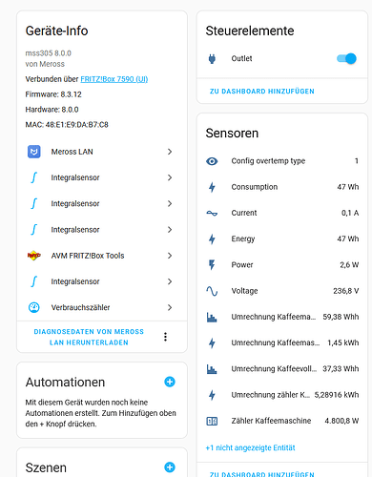Image resolution: width=372 pixels, height=477 pixels.
Task: Click the Zähler Kaffeemaschine counter icon
Action: (x=212, y=422)
